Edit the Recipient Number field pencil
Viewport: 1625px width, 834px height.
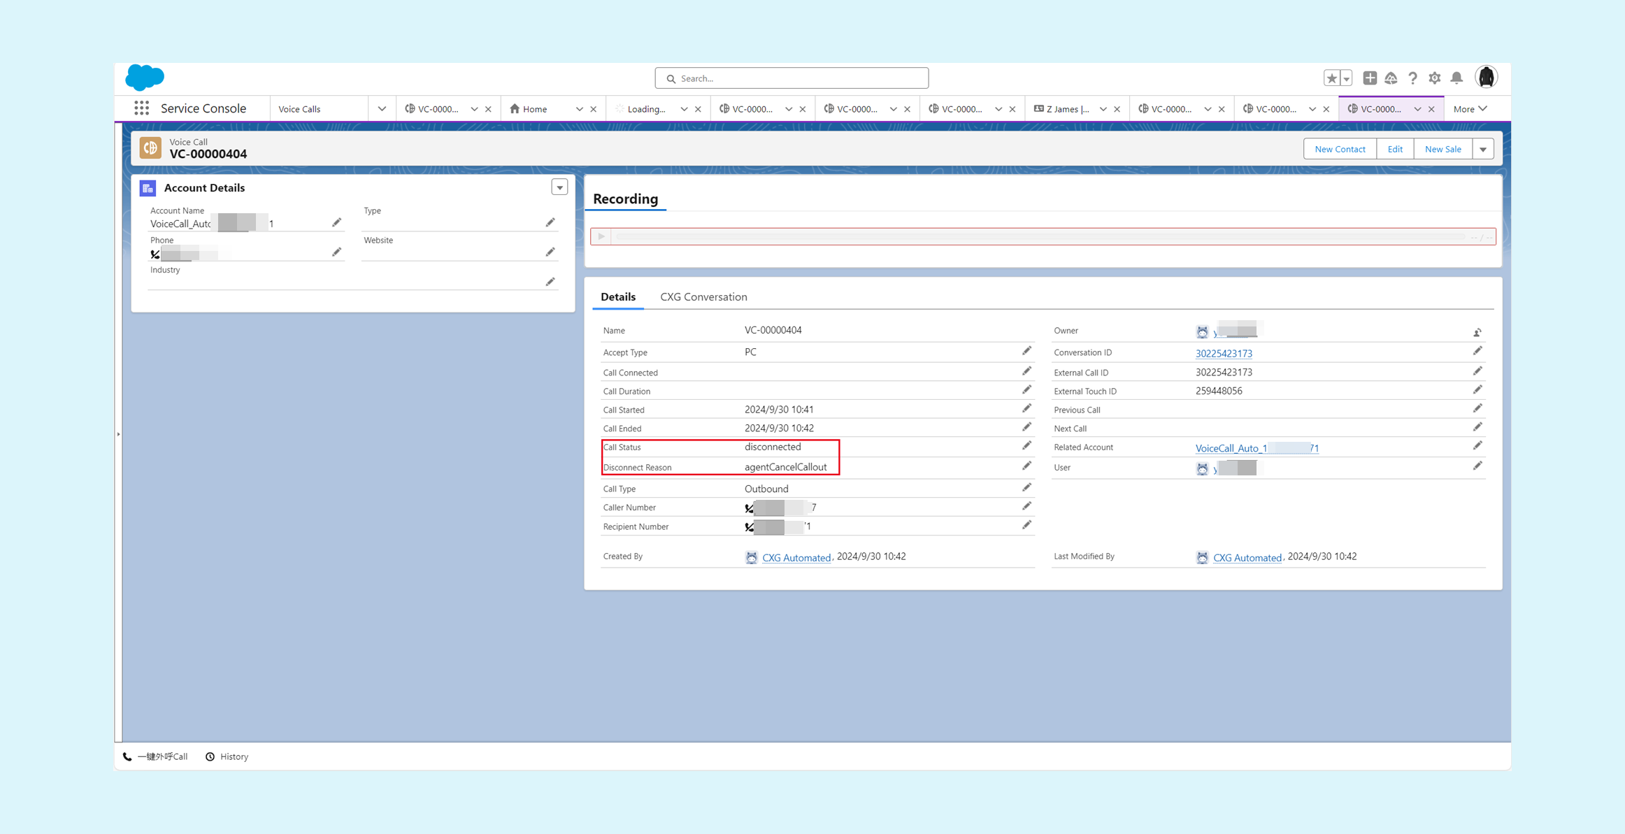pos(1026,525)
